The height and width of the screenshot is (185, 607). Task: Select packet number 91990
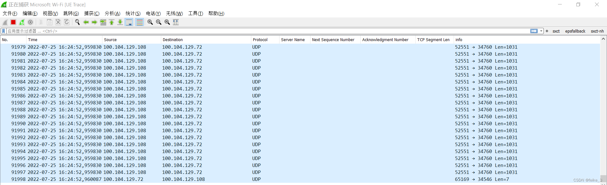[x=300, y=124]
